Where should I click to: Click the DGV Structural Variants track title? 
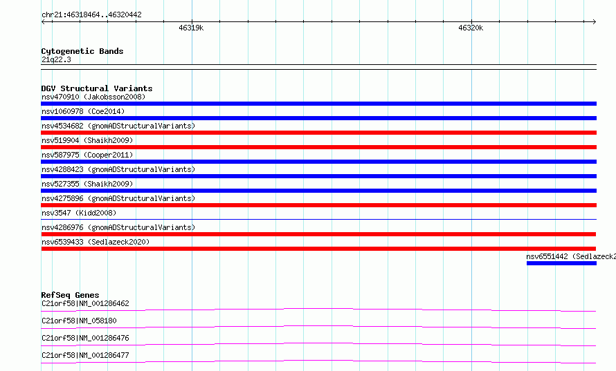coord(97,88)
